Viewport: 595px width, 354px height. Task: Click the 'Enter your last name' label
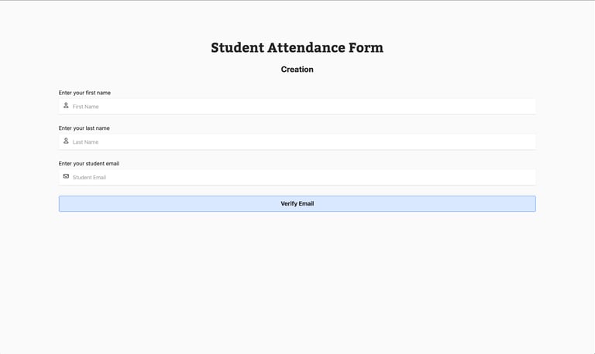coord(84,128)
